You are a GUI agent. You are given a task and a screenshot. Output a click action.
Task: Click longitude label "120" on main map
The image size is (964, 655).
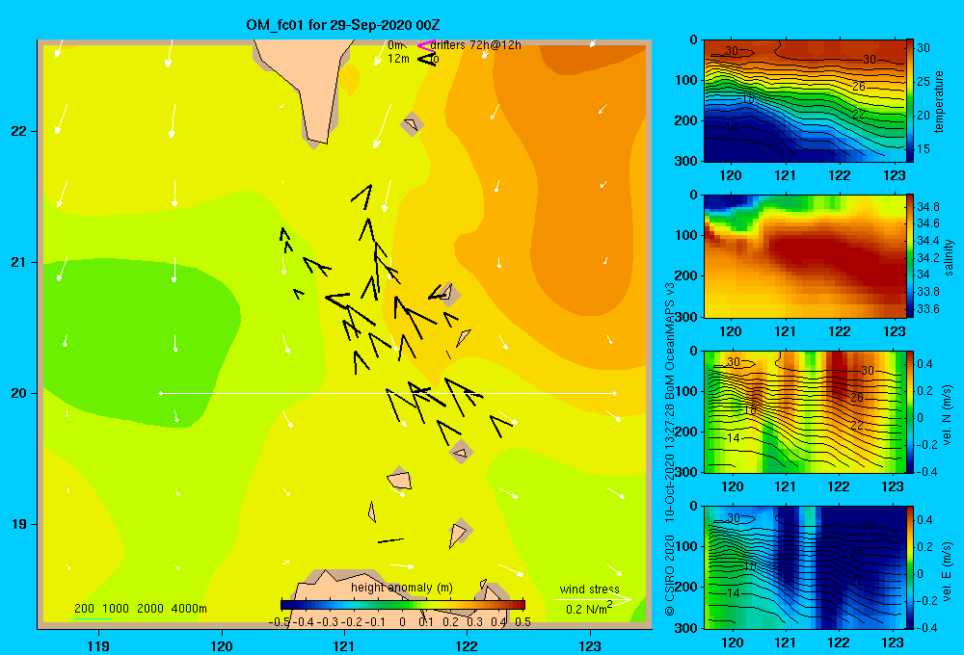pos(222,645)
